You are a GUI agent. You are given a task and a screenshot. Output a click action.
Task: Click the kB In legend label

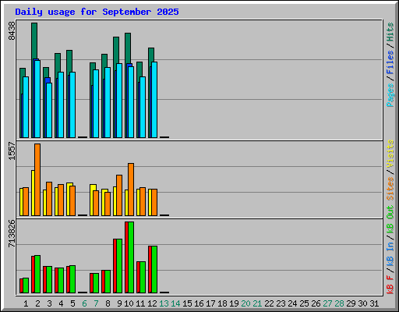(390, 253)
